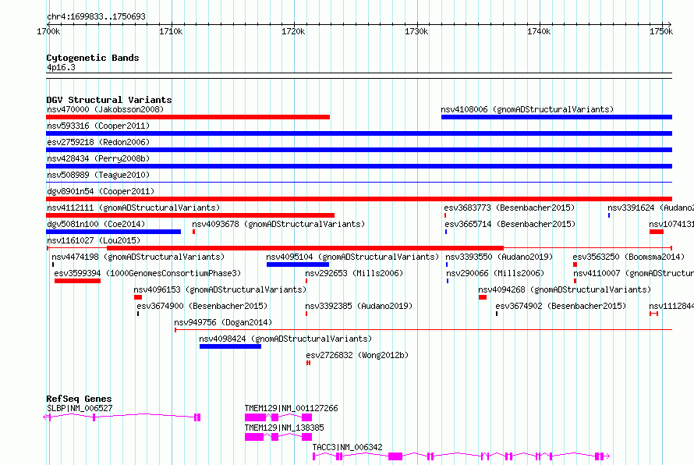
Task: Click dgv5081n100 (Coe2014) label
Action: [x=96, y=224]
